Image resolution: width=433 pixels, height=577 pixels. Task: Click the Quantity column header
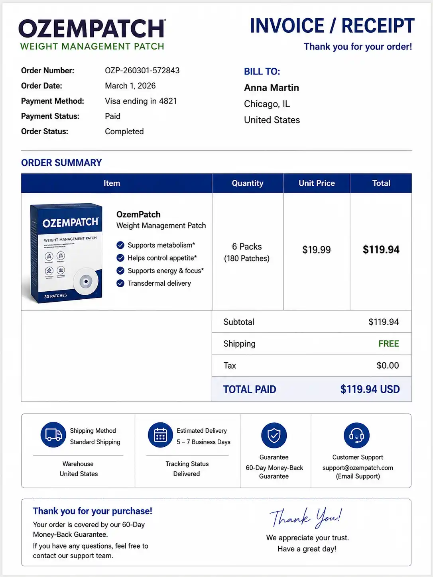pos(248,183)
